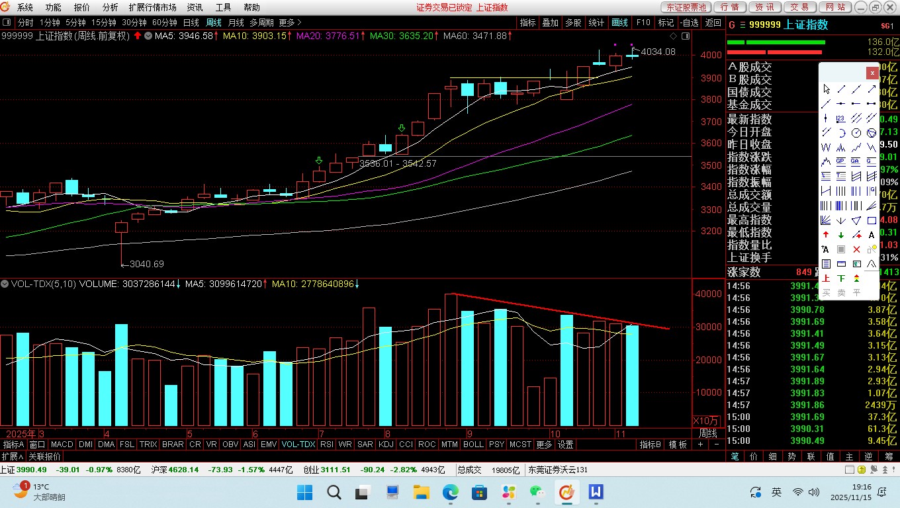Select the text annotation 'A' tool
900x508 pixels.
[872, 235]
